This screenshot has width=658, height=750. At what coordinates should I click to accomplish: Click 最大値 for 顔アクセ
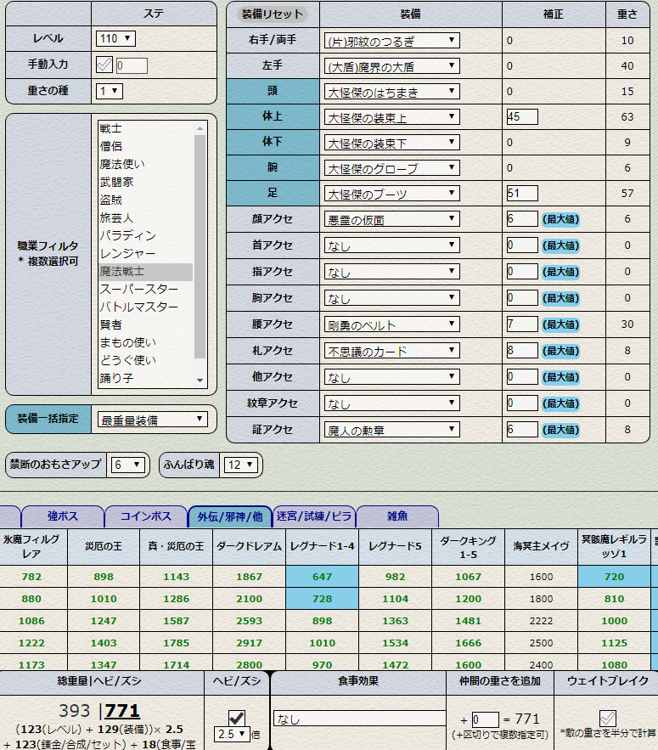click(x=560, y=219)
